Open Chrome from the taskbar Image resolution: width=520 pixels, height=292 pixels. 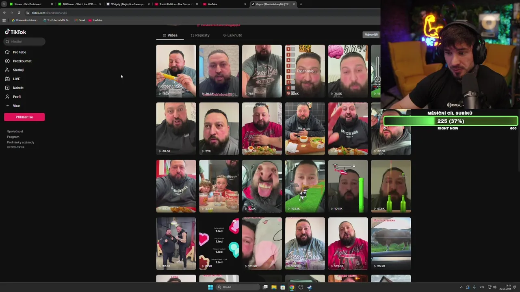(x=292, y=287)
